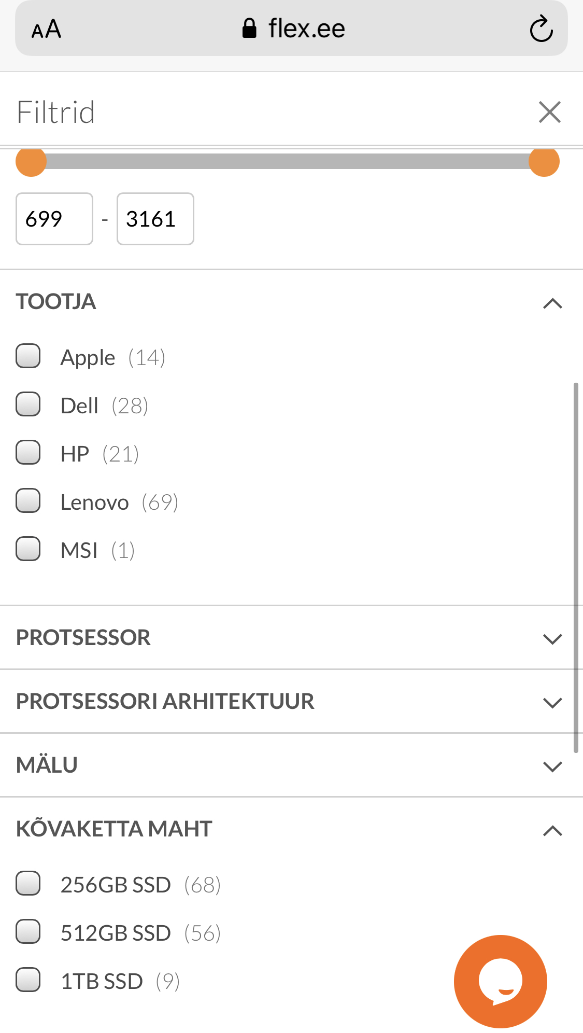Select the Dell checkbox
The height and width of the screenshot is (1033, 583).
pos(28,404)
